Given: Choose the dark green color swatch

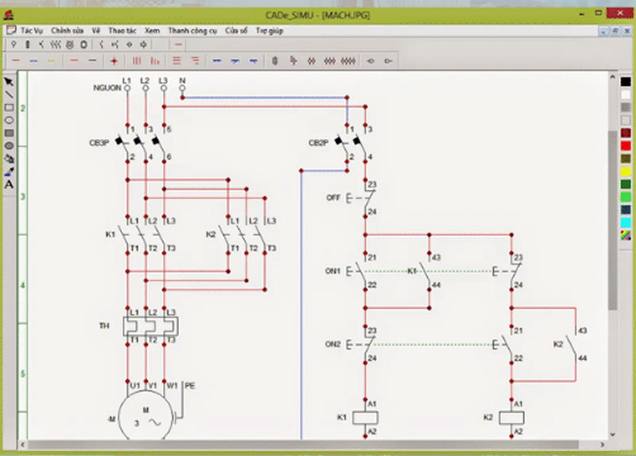Looking at the screenshot, I should pyautogui.click(x=626, y=184).
